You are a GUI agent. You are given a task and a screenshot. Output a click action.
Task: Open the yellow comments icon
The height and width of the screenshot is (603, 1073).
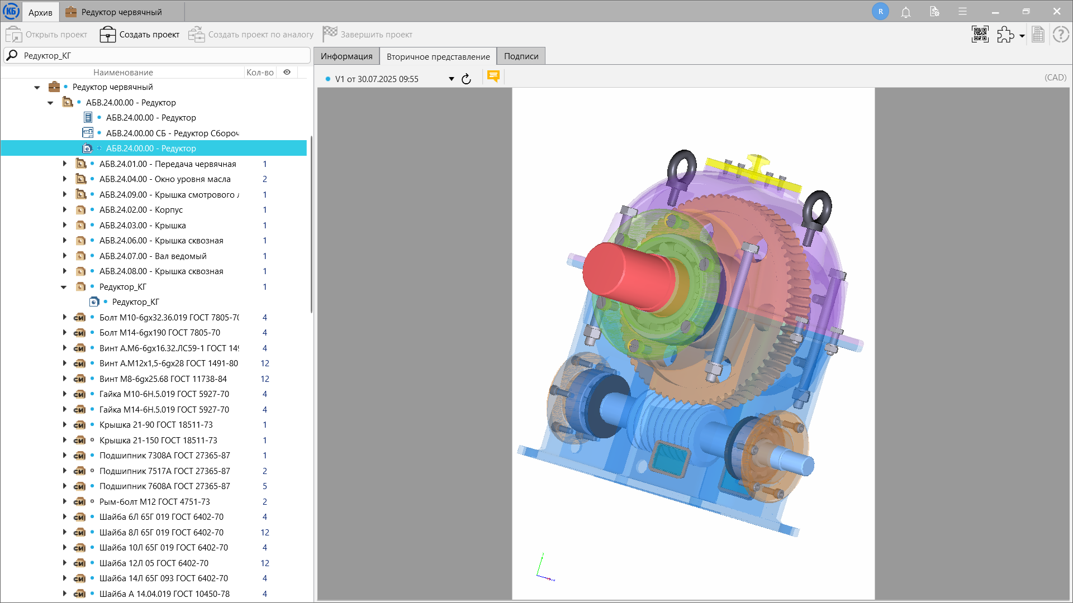493,76
